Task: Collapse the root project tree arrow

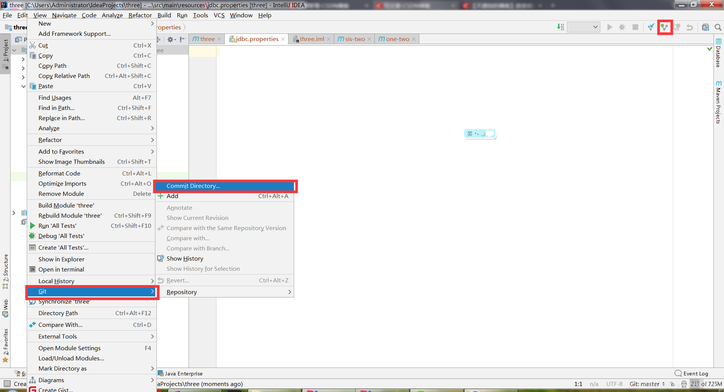Action: (14, 50)
